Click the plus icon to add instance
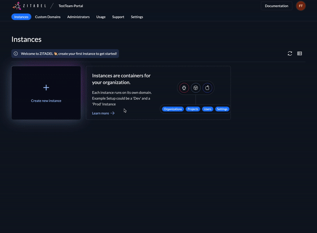Image resolution: width=317 pixels, height=233 pixels. coord(46,88)
